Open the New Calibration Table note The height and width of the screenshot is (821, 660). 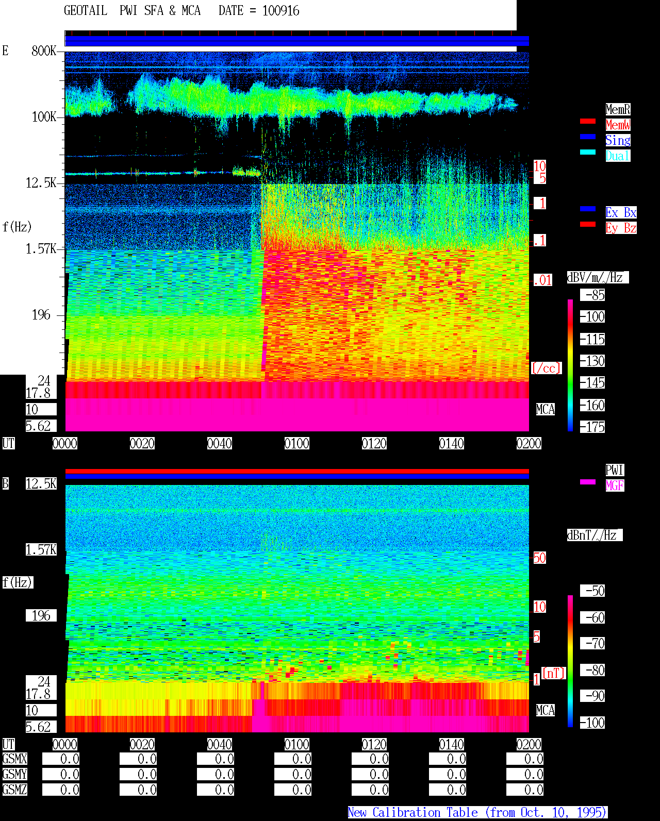[x=477, y=812]
